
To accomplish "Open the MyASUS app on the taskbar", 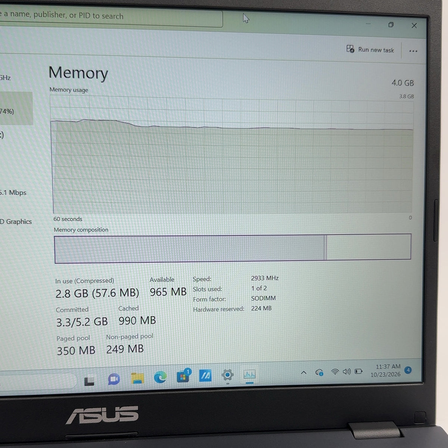I will click(205, 376).
